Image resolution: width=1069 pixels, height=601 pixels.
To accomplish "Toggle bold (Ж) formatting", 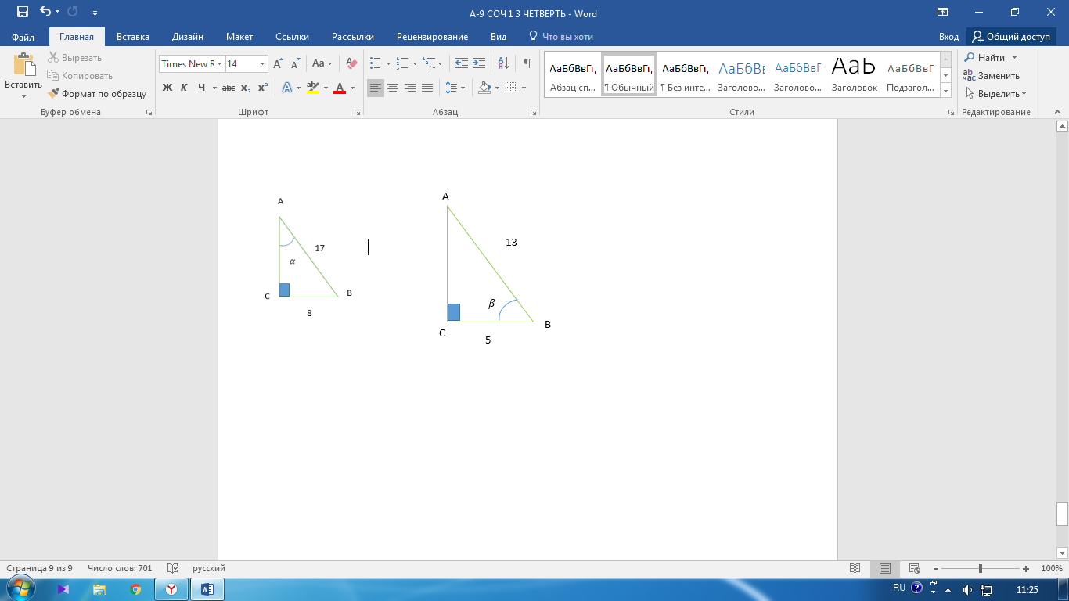I will [167, 88].
